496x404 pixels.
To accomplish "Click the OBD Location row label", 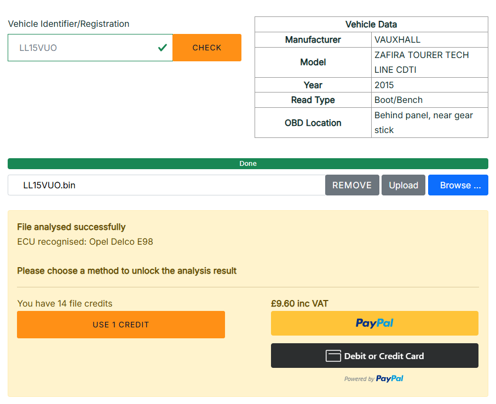I will [x=313, y=123].
